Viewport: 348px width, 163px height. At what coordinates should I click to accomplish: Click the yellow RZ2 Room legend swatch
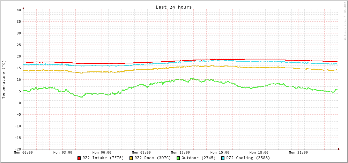tap(131, 158)
